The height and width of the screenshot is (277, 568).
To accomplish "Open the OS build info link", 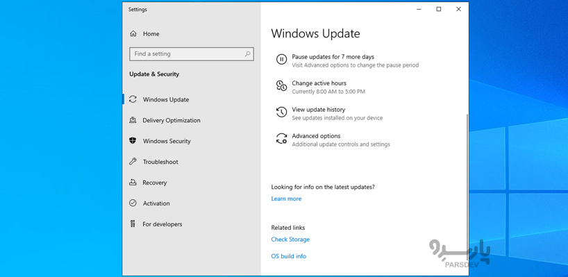I will click(x=288, y=256).
